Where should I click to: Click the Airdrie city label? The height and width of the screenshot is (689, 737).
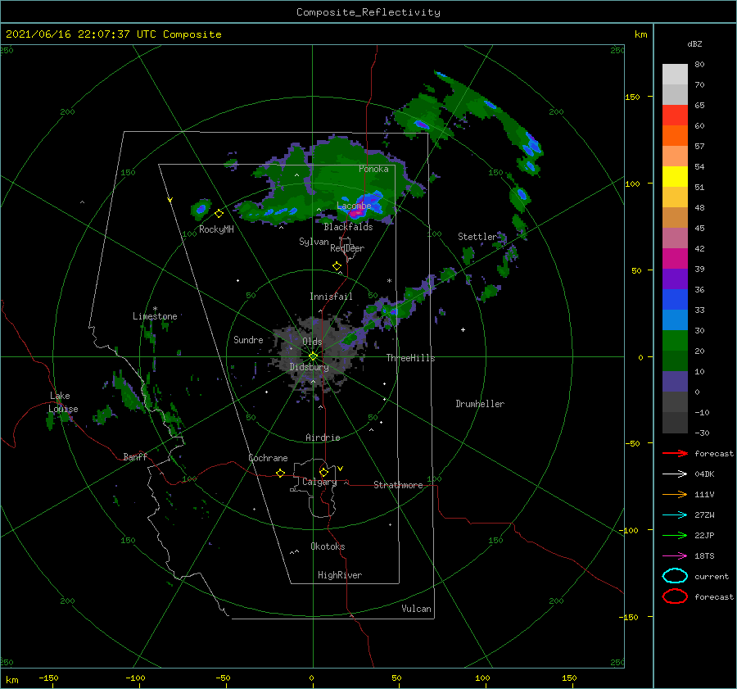click(323, 437)
